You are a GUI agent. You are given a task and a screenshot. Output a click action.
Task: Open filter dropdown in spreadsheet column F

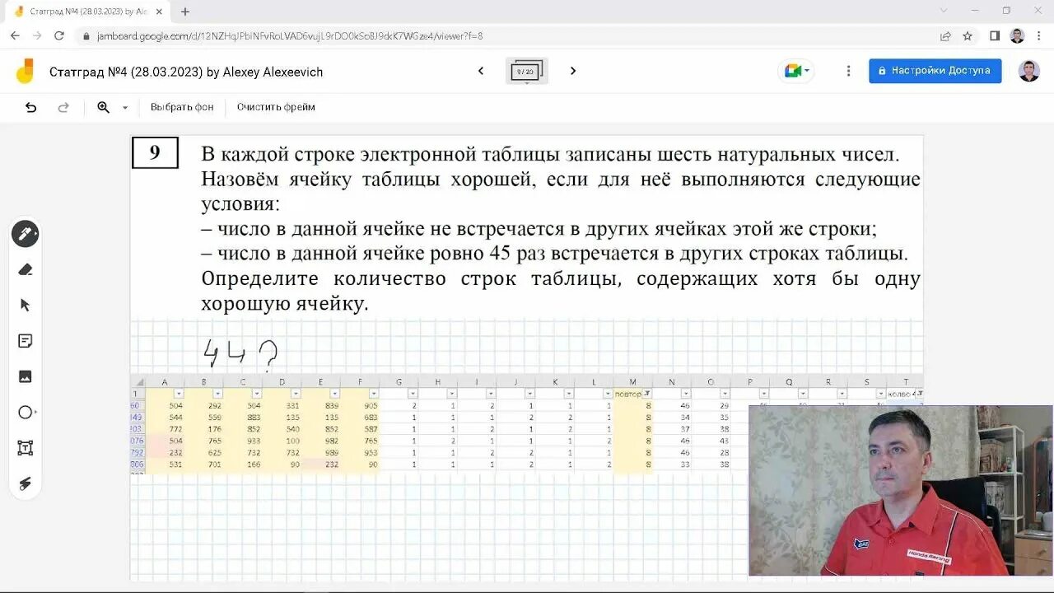point(373,394)
